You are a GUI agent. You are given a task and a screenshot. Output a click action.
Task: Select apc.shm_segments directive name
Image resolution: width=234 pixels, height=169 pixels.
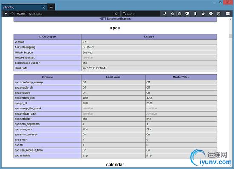27,124
